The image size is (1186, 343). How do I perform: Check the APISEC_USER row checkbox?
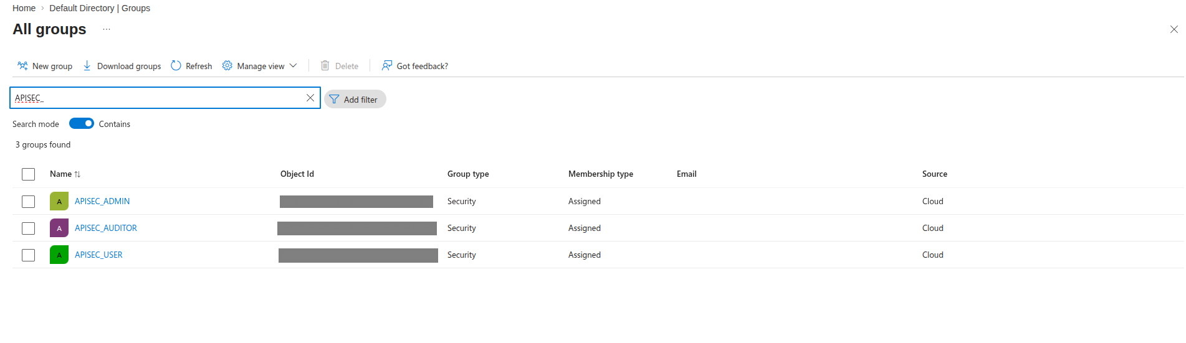coord(28,255)
